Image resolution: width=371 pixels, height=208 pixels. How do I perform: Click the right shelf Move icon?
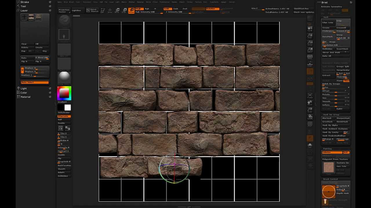[310, 103]
